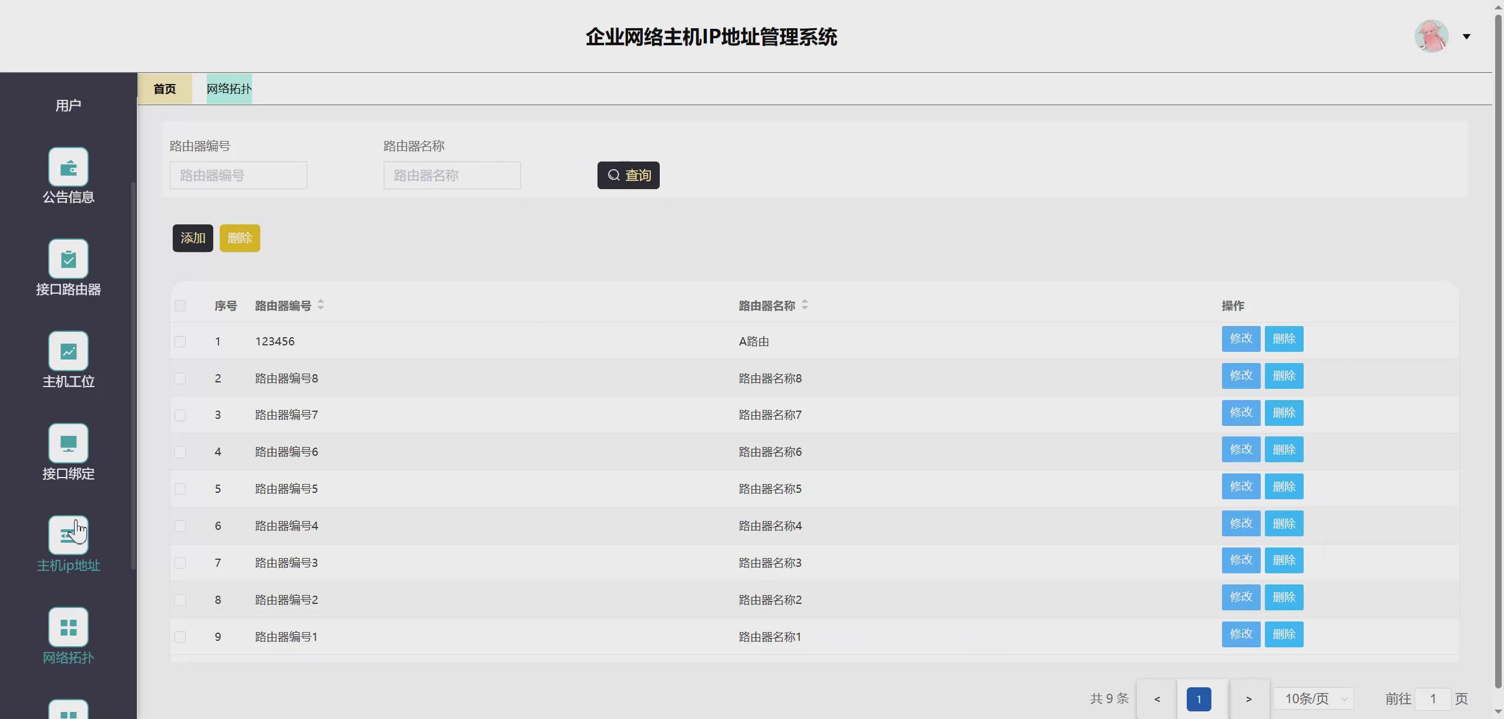Check the row for 路由器编号2
The height and width of the screenshot is (719, 1504).
(180, 600)
